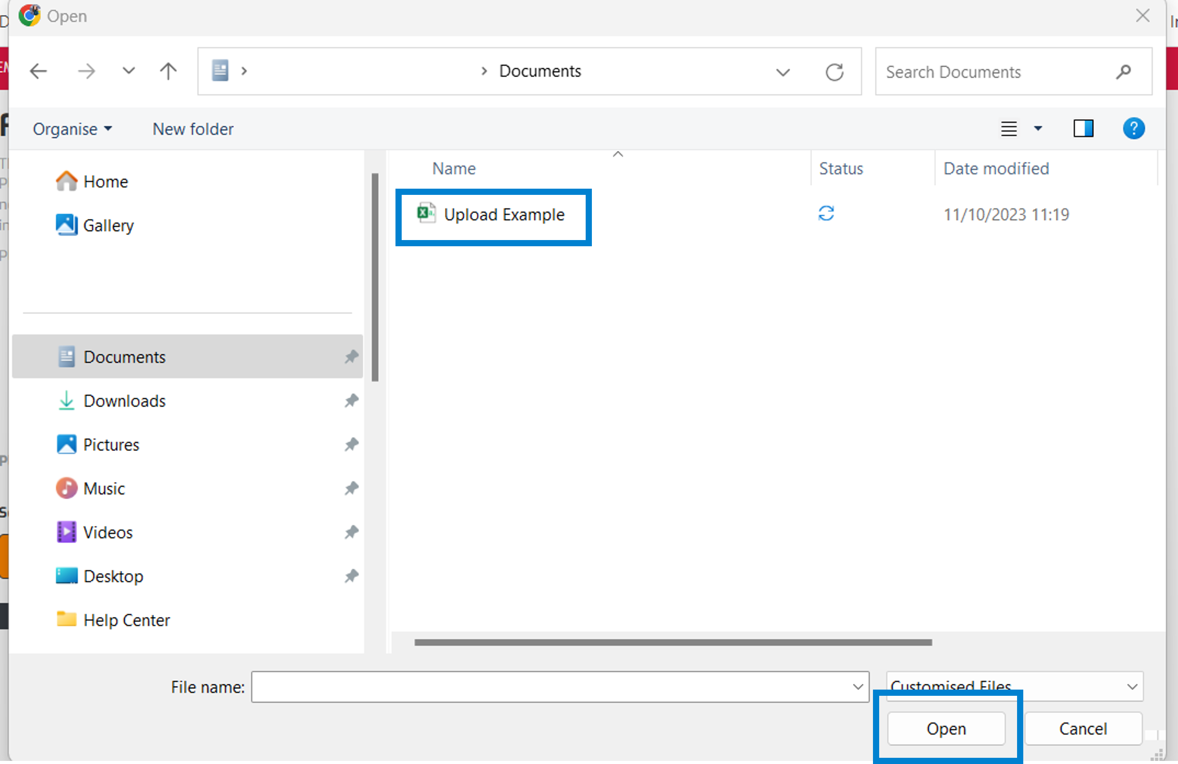Open the view options dropdown arrow

click(x=1038, y=129)
